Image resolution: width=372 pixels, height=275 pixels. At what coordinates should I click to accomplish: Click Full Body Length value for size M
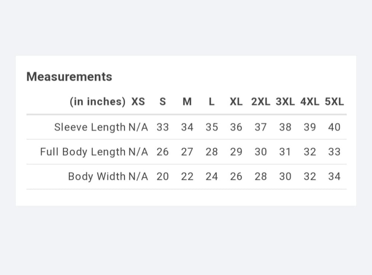(187, 152)
